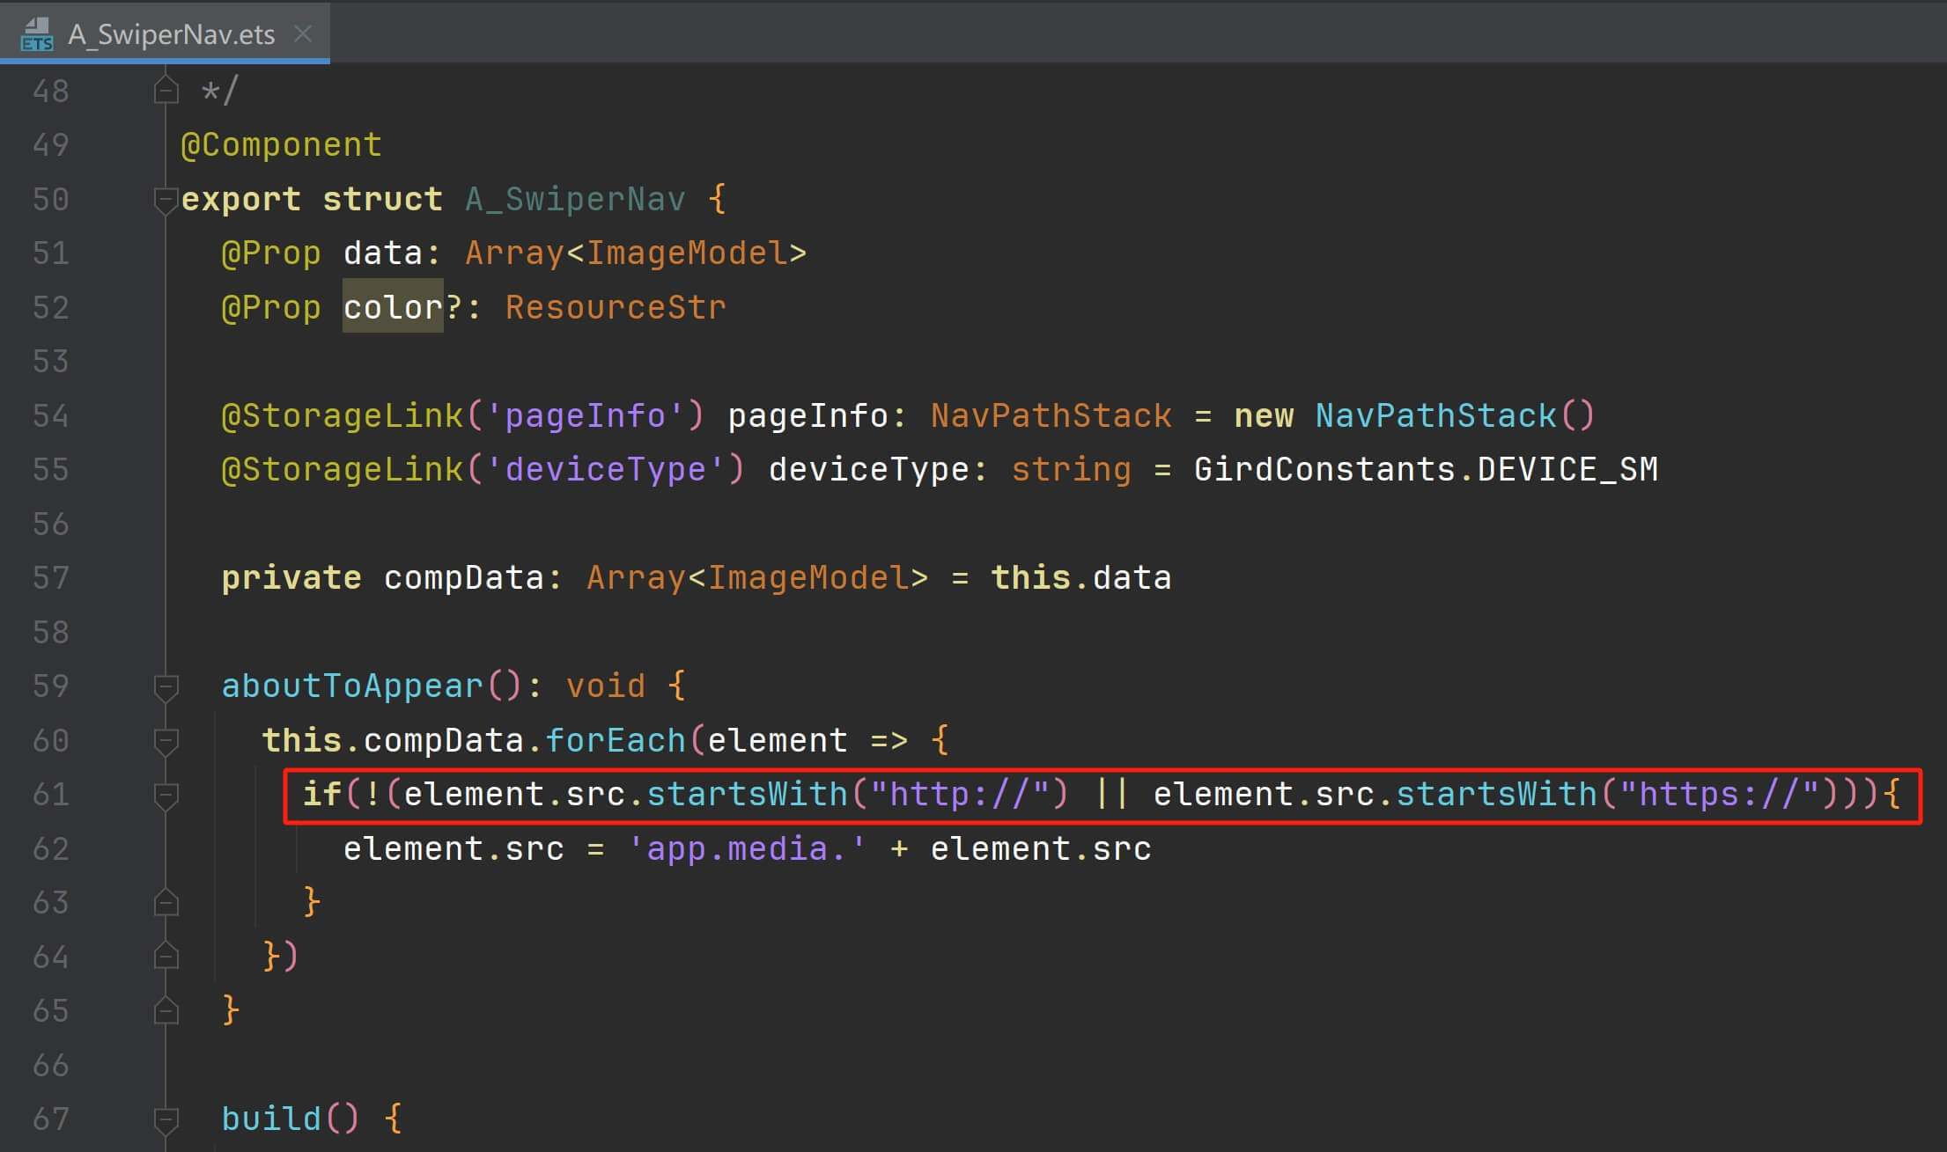Collapse the forEach block at line 60
The image size is (1947, 1152).
(166, 741)
